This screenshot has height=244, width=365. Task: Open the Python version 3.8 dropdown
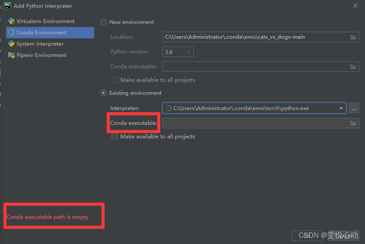[x=178, y=52]
